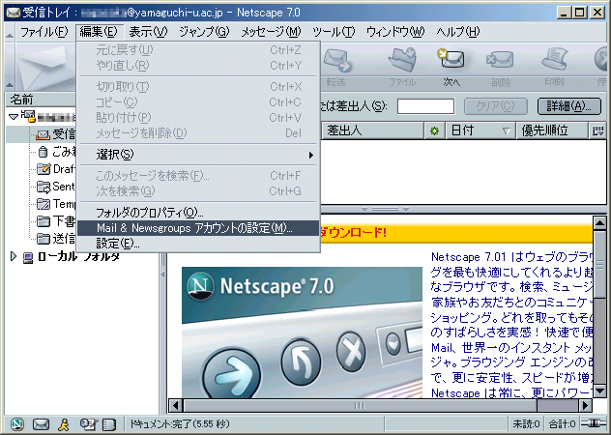Click the horizontal scrollbar right arrow
The height and width of the screenshot is (435, 611).
click(585, 405)
